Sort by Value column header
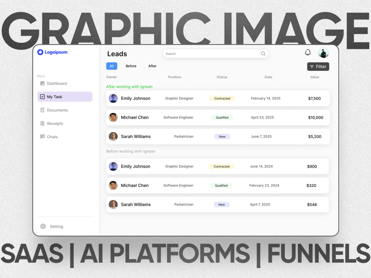Image resolution: width=371 pixels, height=278 pixels. coord(315,77)
